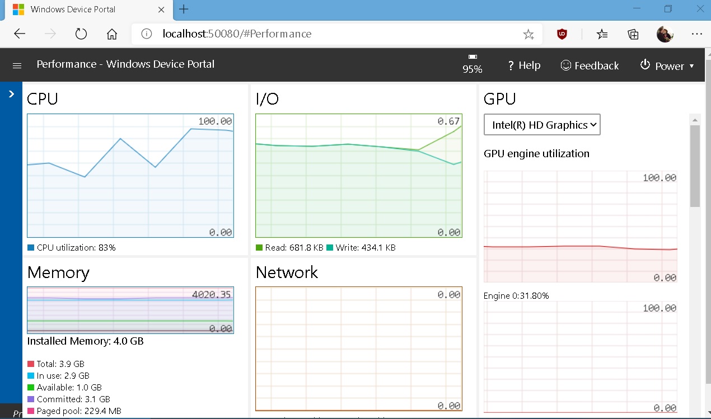The image size is (711, 419).
Task: Click the I/O read/write chart
Action: tap(359, 176)
